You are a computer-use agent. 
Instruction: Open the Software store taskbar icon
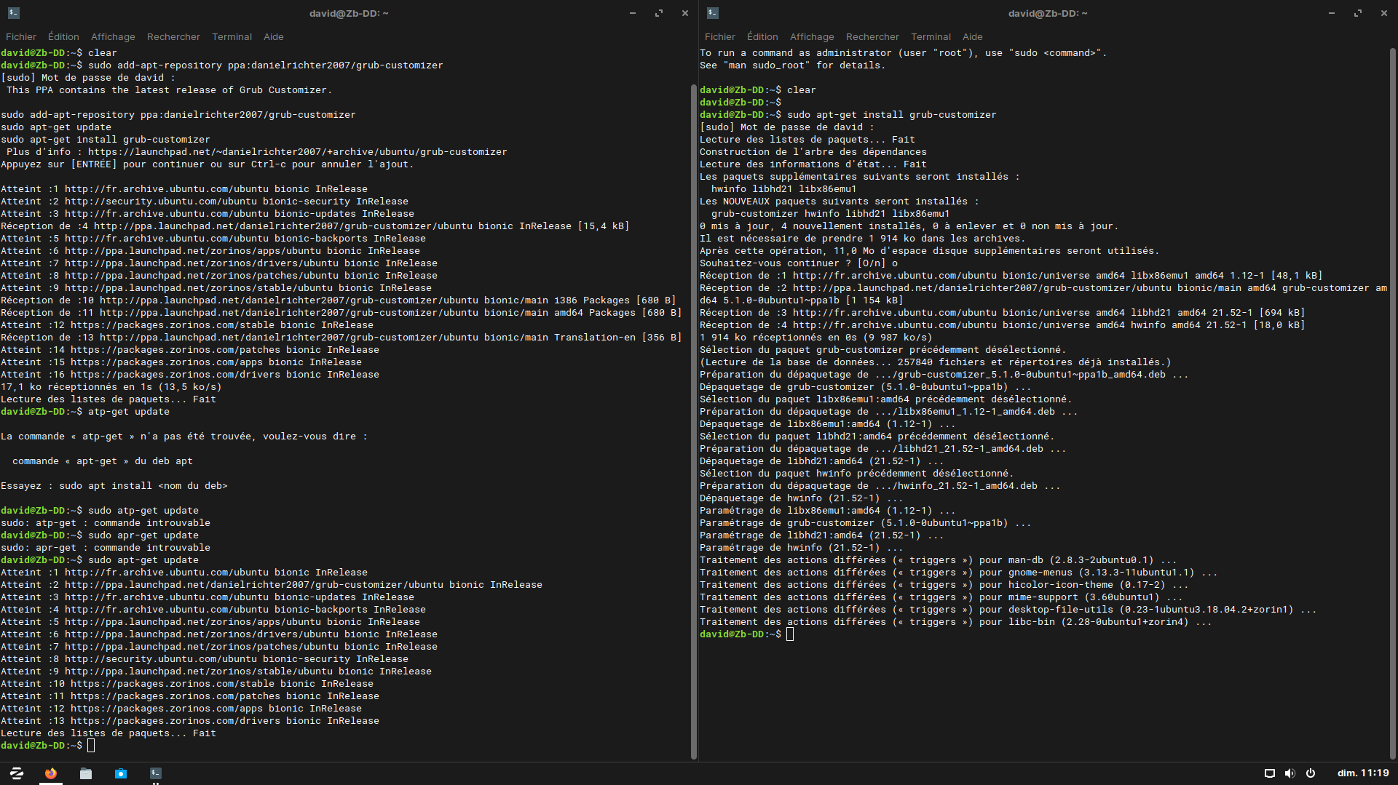121,773
